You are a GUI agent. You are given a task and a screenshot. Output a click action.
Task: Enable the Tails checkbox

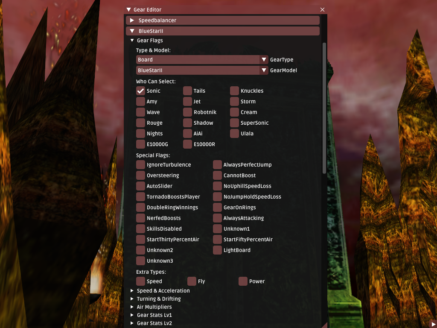188,91
